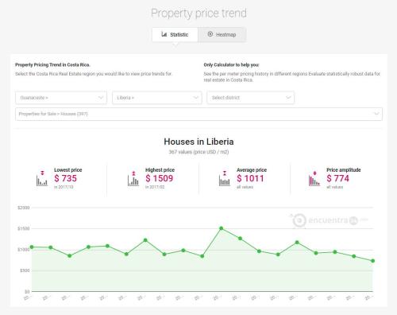
Task: Click the Price amplitude chart icon
Action: pyautogui.click(x=314, y=178)
